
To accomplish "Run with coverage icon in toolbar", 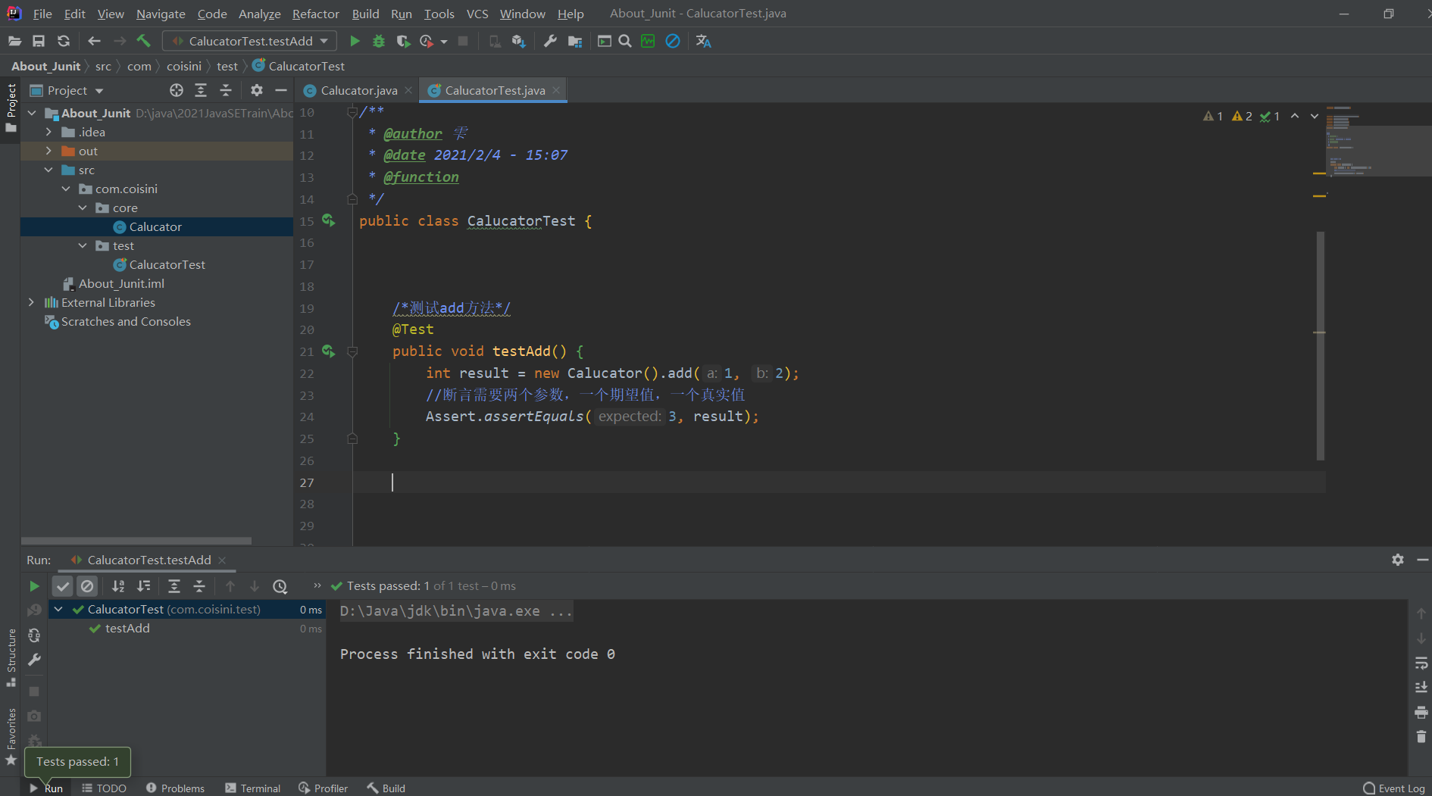I will pos(403,41).
